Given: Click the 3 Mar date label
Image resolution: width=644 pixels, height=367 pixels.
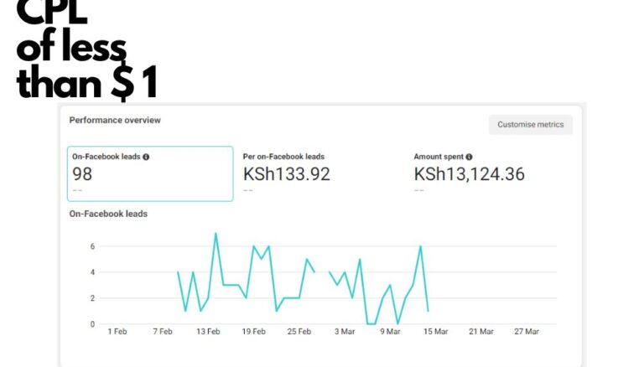Looking at the screenshot, I should pos(345,332).
